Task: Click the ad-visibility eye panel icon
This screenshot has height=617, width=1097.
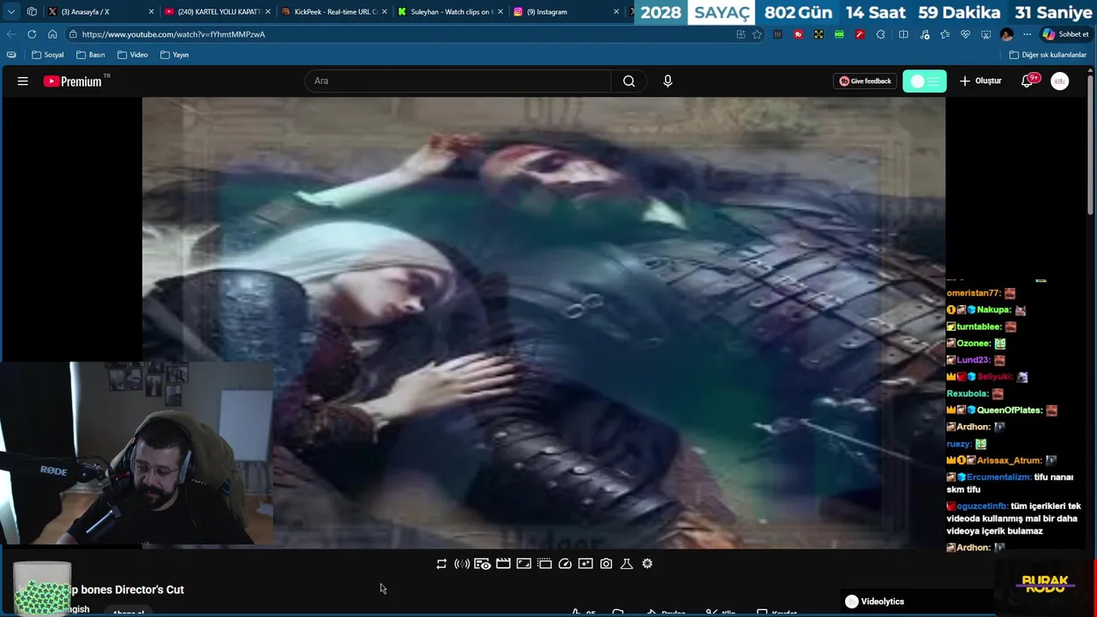Action: [x=483, y=564]
